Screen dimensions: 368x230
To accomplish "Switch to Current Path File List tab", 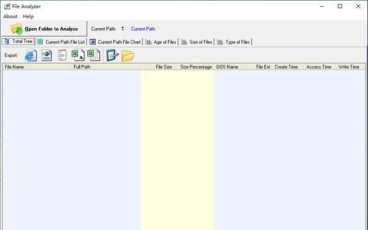I will pyautogui.click(x=61, y=42).
